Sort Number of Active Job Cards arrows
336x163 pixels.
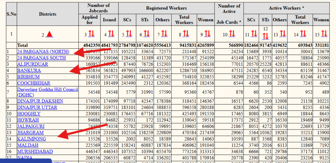point(232,34)
